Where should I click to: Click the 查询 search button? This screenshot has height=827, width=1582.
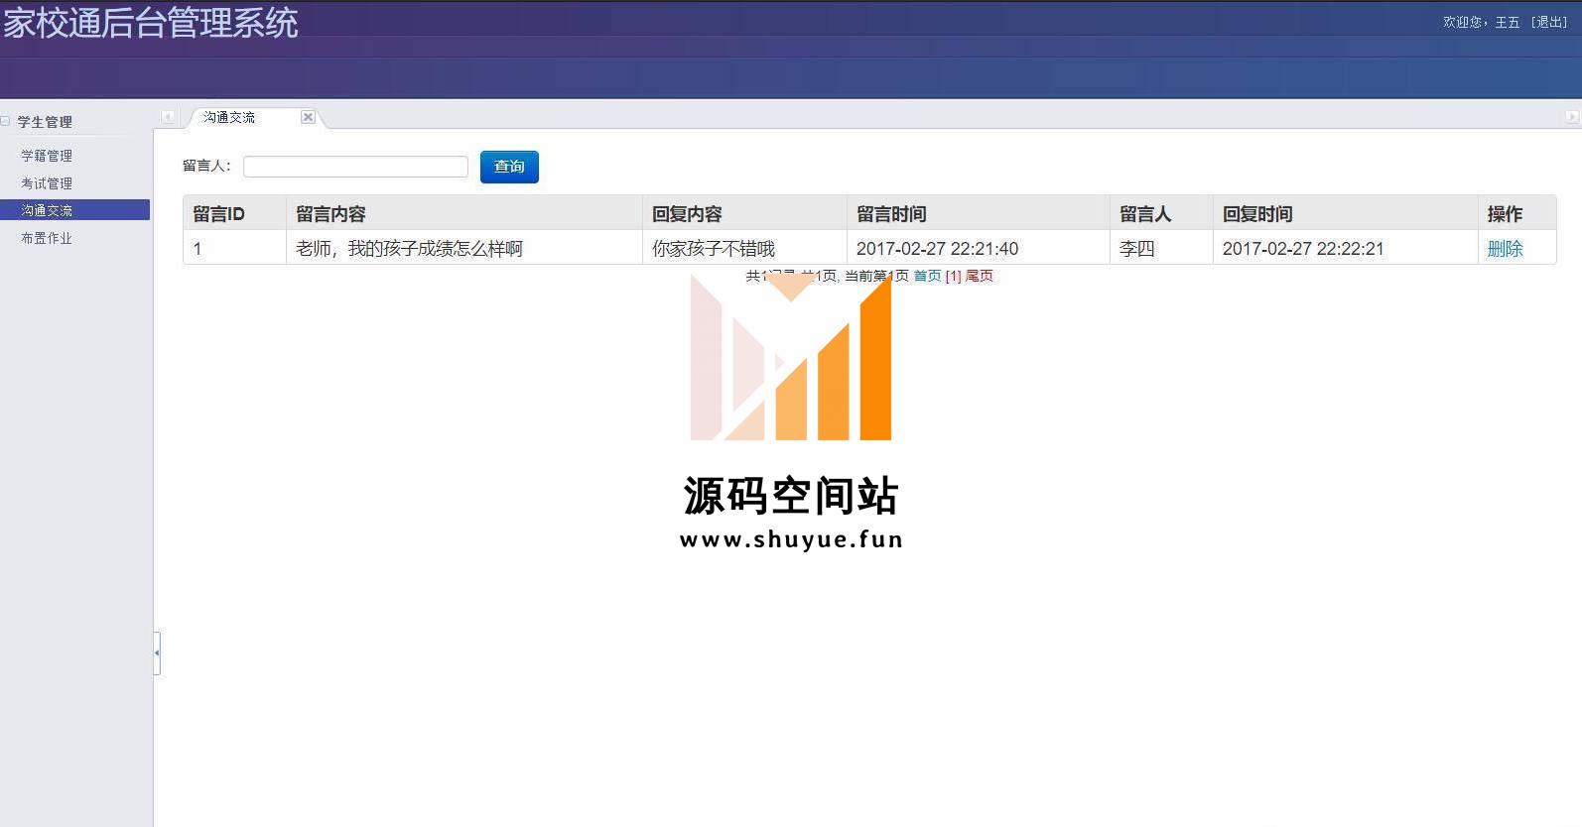point(509,167)
